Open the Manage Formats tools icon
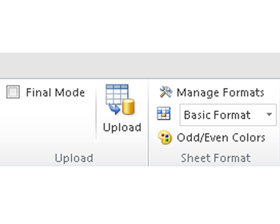 tap(166, 92)
